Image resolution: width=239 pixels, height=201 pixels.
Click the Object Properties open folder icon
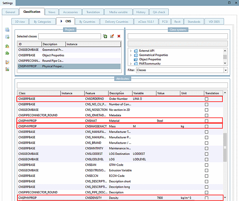coord(136,59)
